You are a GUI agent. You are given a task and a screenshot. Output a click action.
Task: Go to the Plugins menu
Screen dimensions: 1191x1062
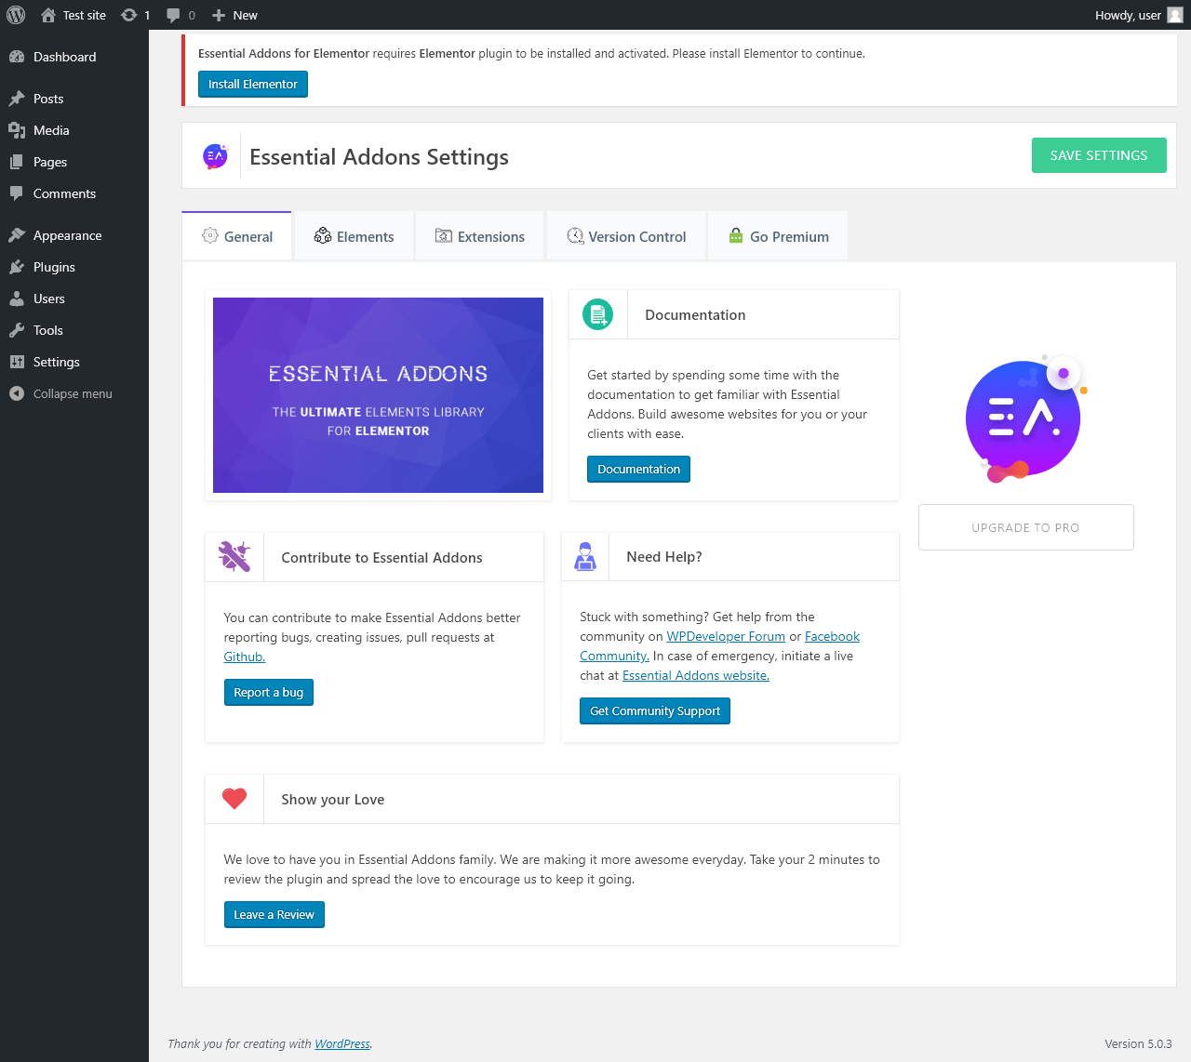(74, 267)
